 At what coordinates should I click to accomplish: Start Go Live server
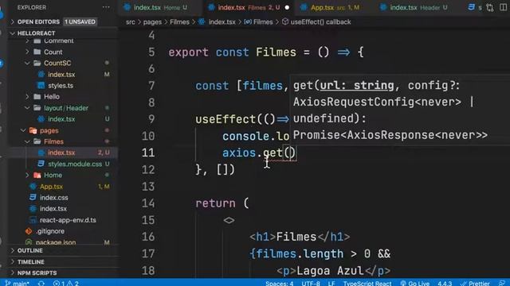[x=415, y=283]
